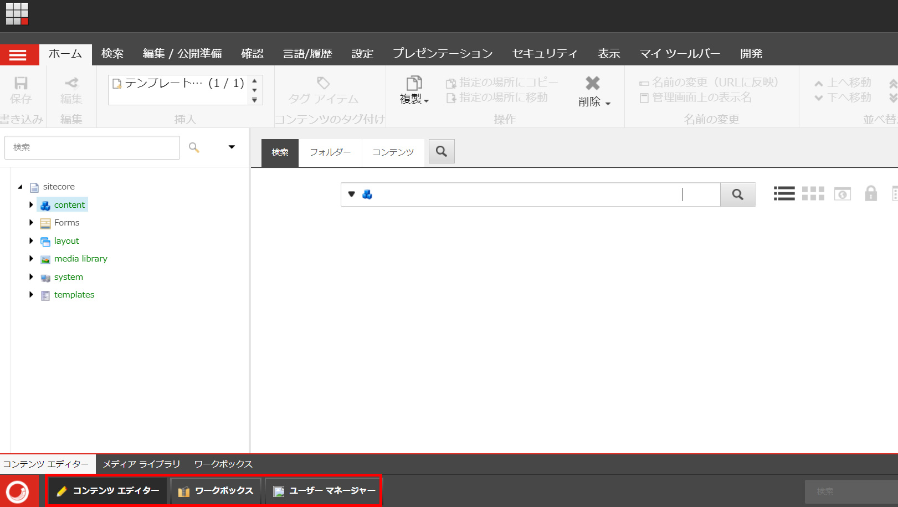Screen dimensions: 898x507
Task: Open the red hamburger menu
Action: point(18,55)
